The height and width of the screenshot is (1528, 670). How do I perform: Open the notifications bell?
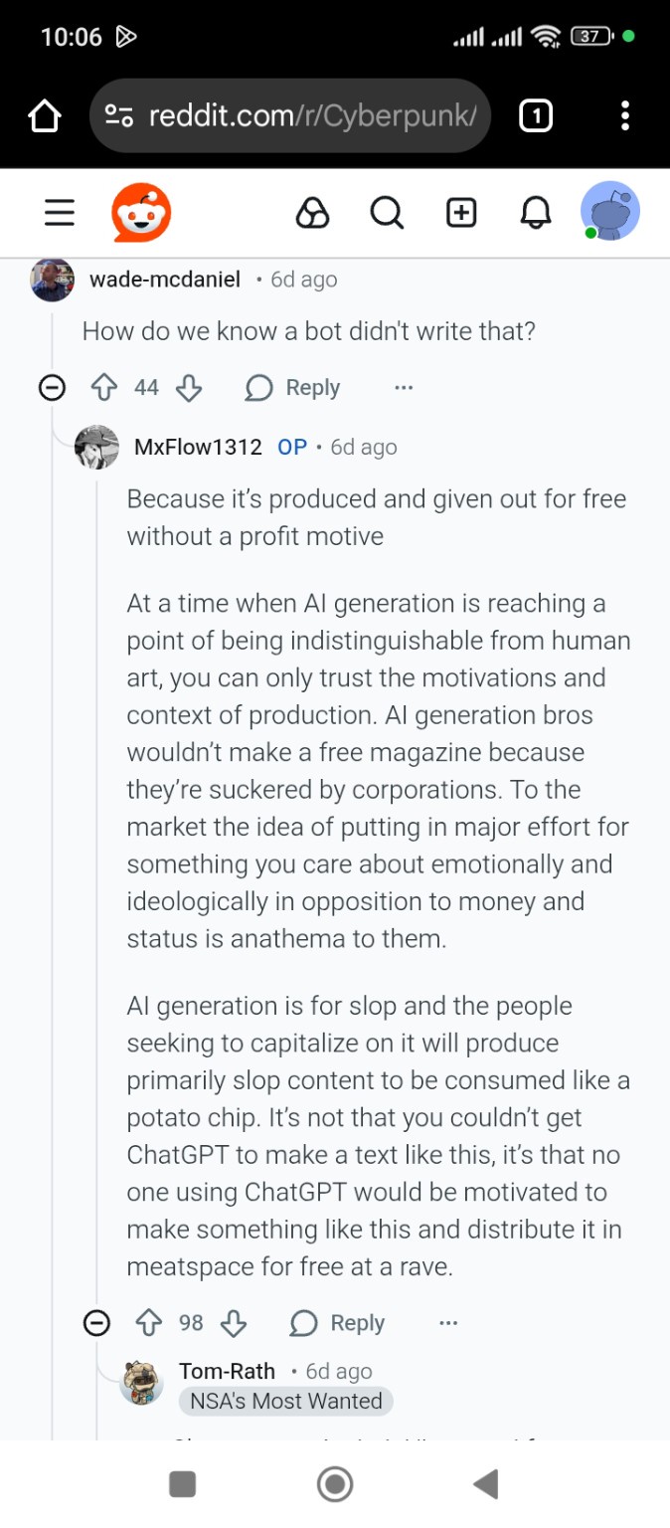[x=536, y=213]
